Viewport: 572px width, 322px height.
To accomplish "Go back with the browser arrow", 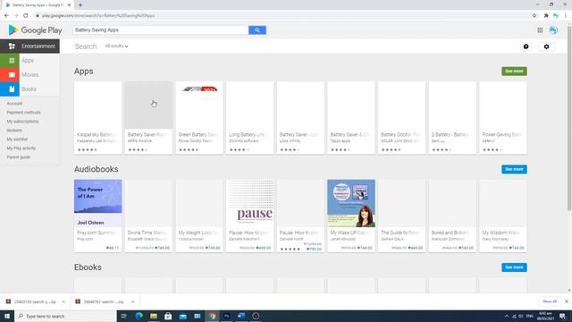I will pyautogui.click(x=6, y=16).
